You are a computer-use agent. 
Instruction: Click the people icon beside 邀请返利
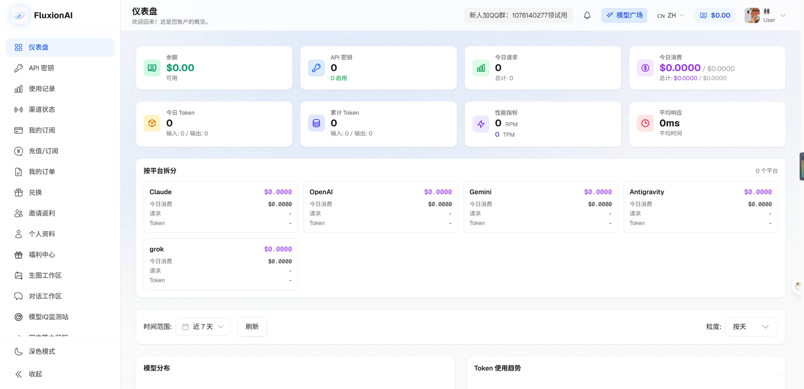[x=18, y=213]
